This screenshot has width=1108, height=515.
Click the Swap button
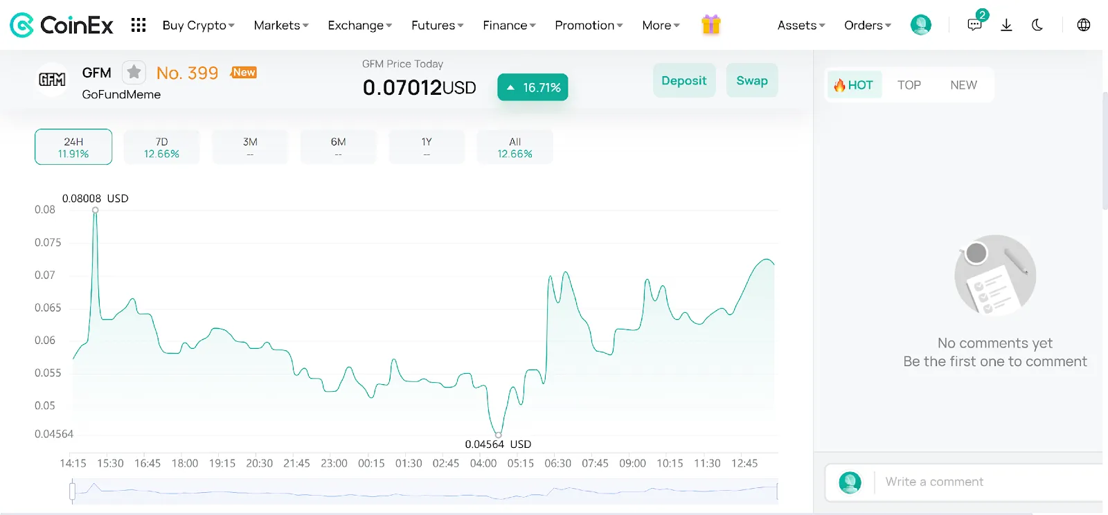pos(752,80)
